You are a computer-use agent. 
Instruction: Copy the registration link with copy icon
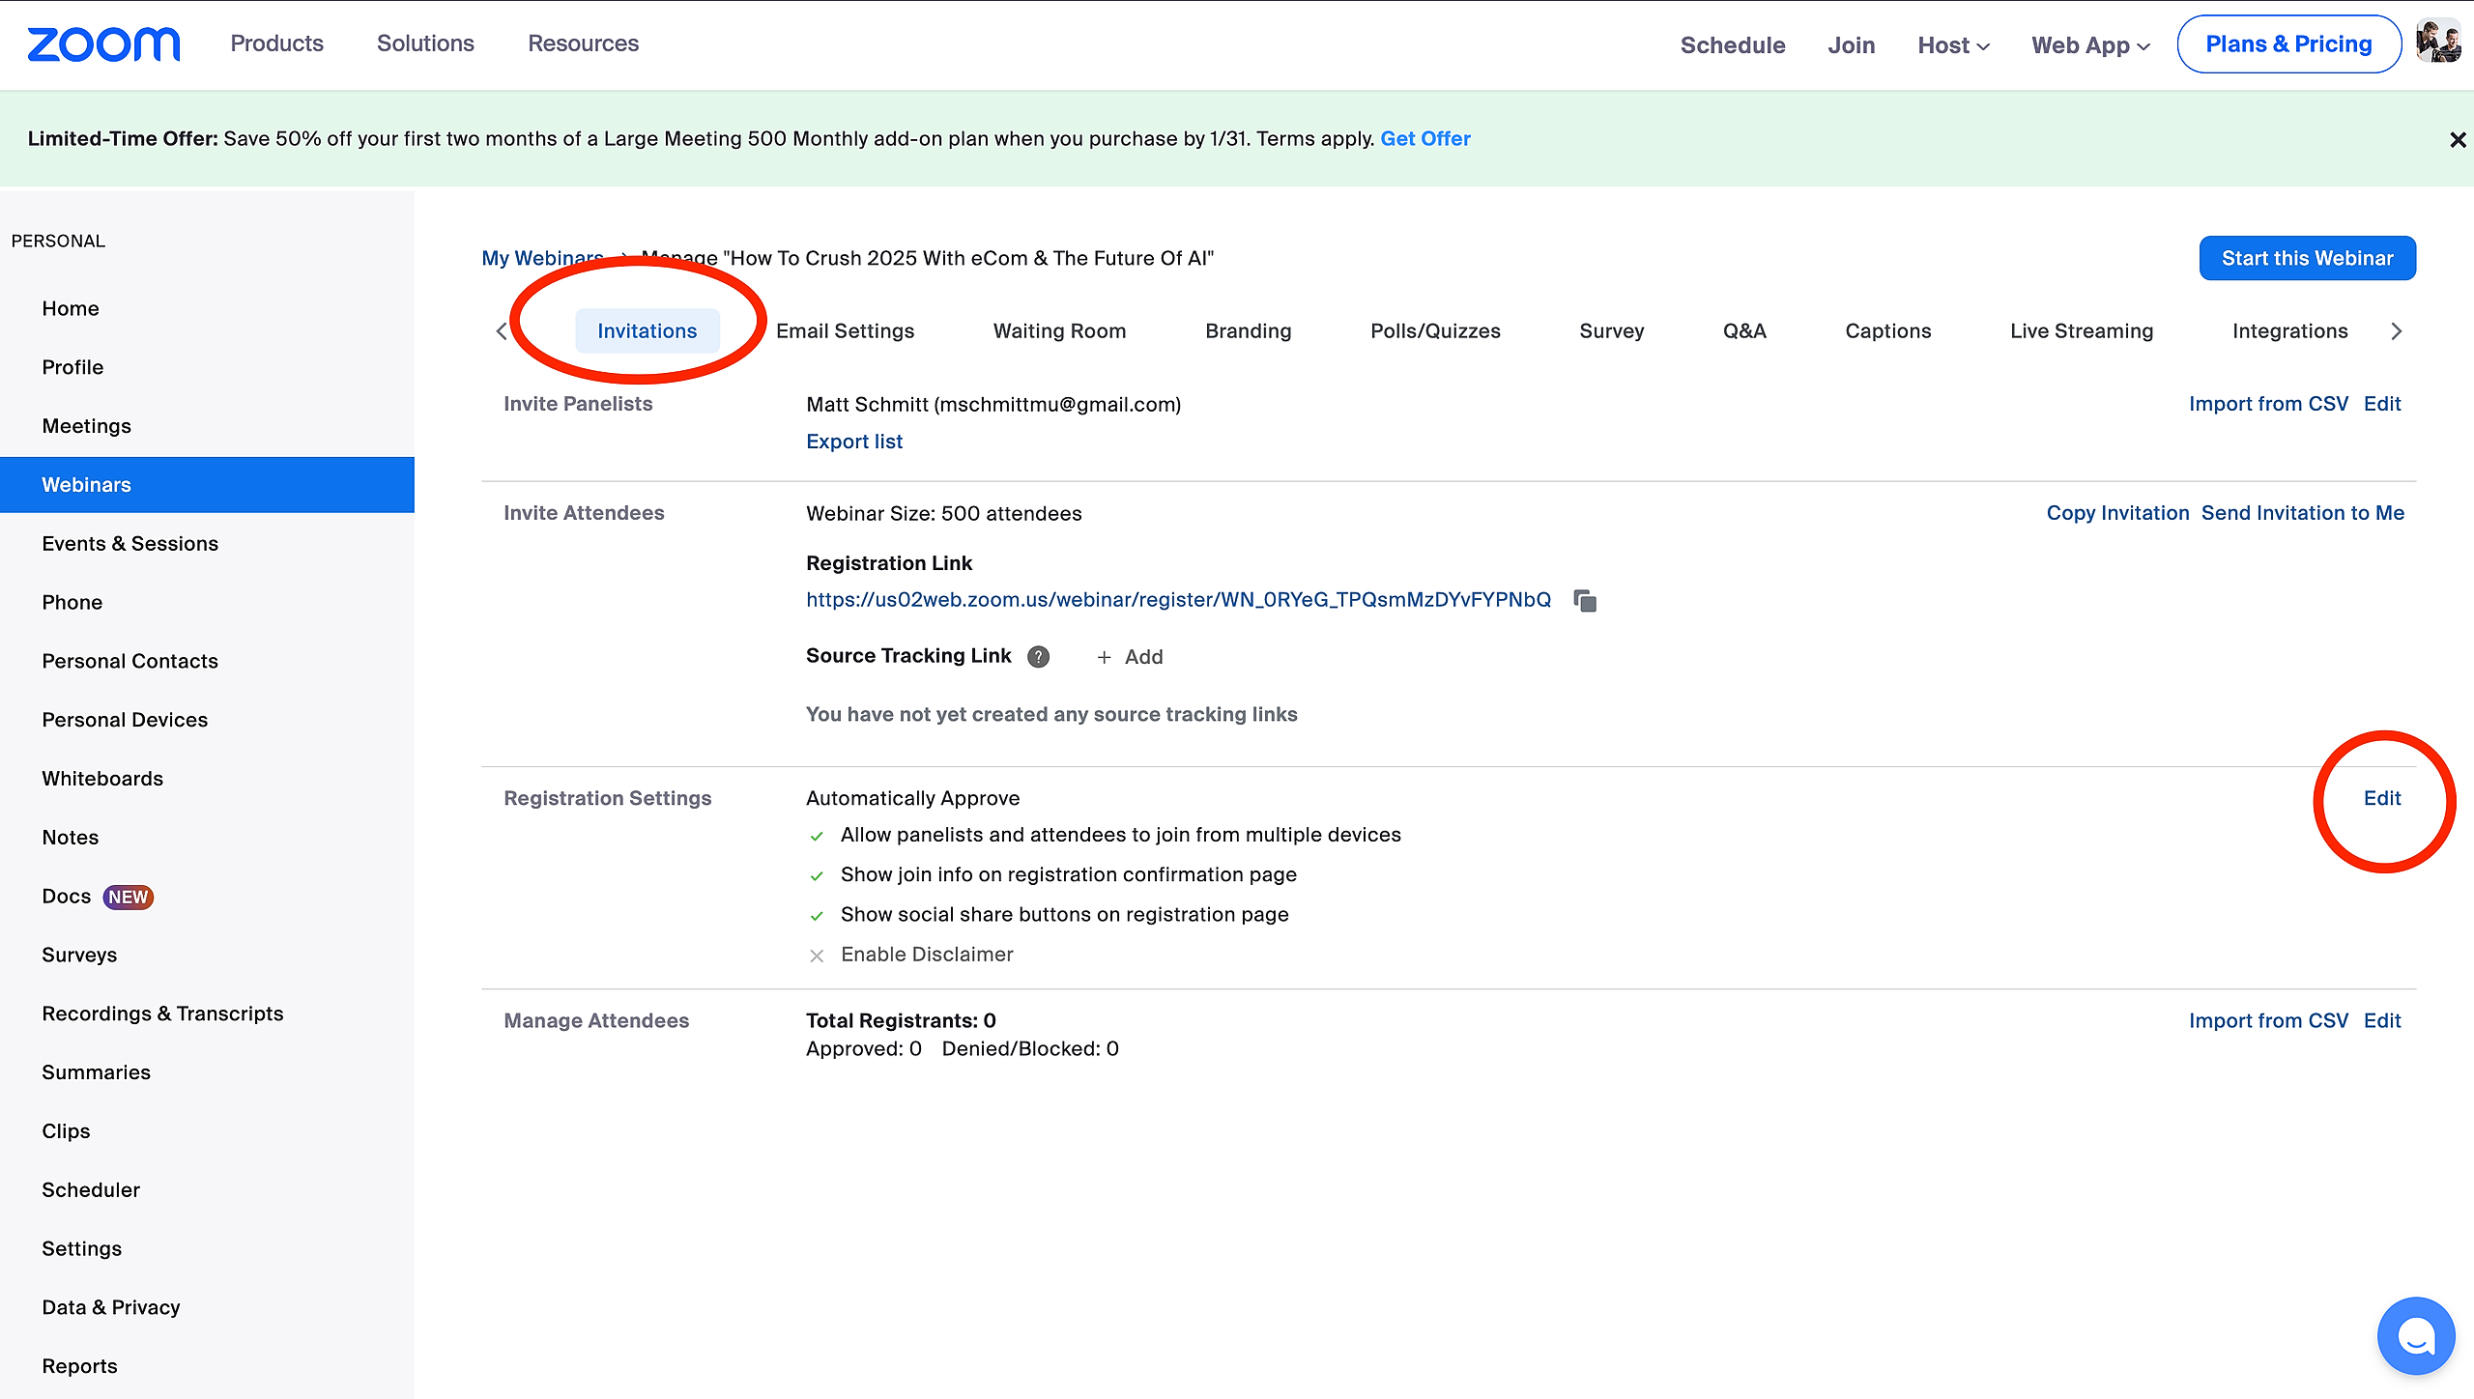pos(1585,601)
